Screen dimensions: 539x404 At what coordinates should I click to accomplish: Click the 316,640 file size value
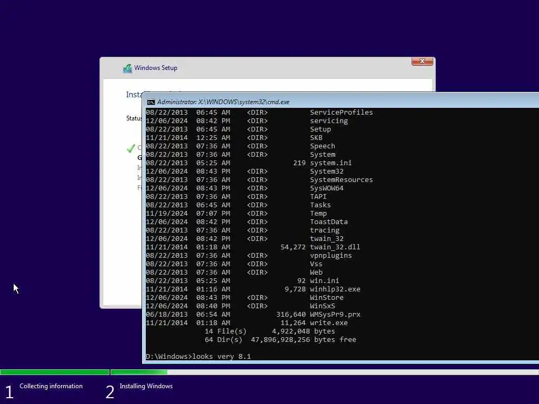[291, 315]
